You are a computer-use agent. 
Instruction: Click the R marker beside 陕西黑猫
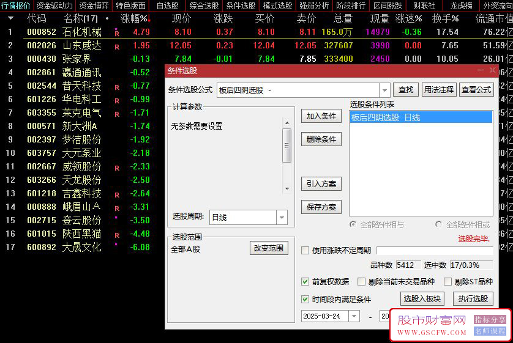tap(117, 235)
